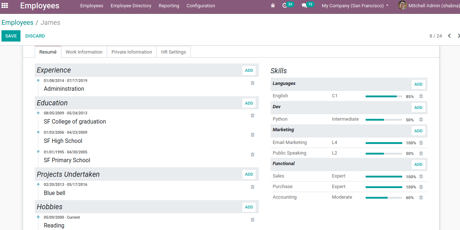Switch to HR Settings tab
Screen dimensions: 460x230
(x=174, y=52)
